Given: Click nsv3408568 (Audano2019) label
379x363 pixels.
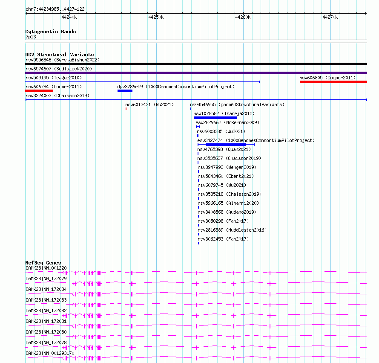Looking at the screenshot, I should (x=227, y=212).
